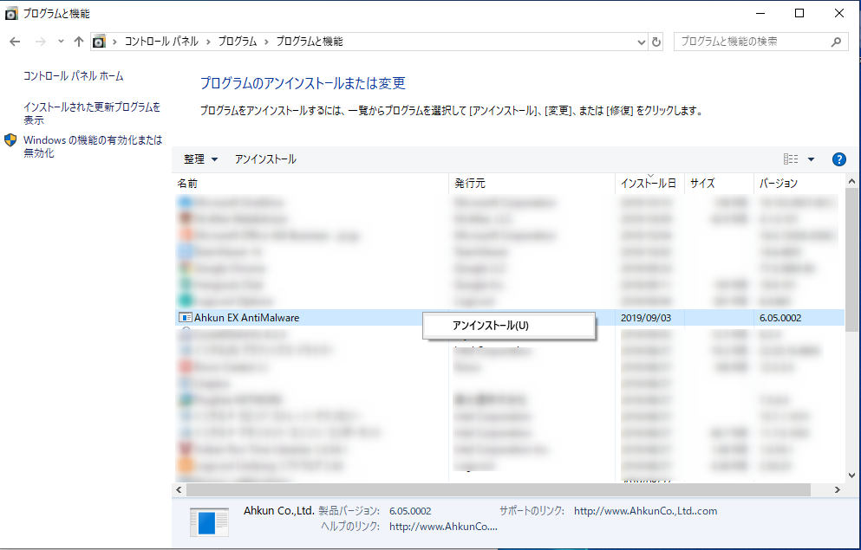Click version 6.05.0002 cell in list

coord(780,318)
